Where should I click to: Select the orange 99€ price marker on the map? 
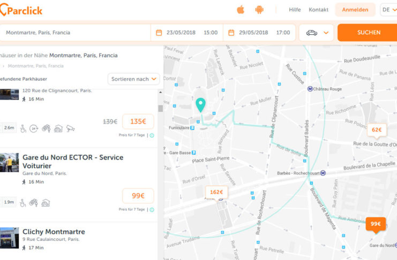coord(376,224)
